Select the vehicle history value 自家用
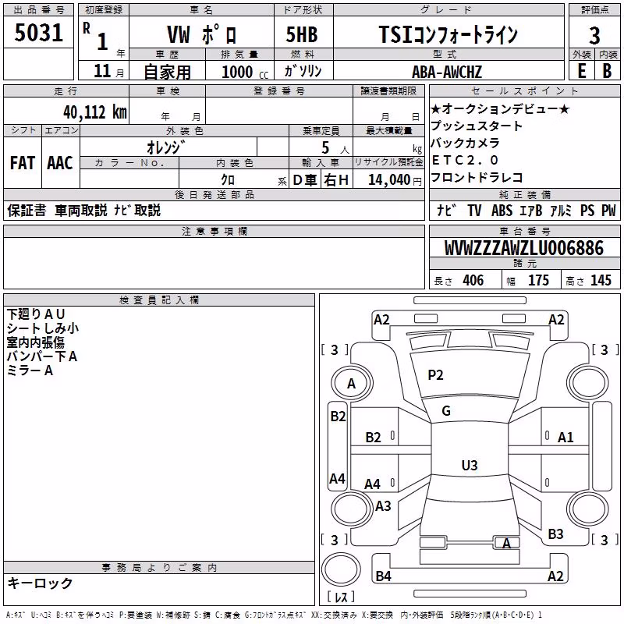Viewport: 624px width, 624px height. coord(167,72)
